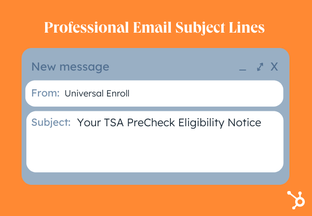Click the "From:" field label
The width and height of the screenshot is (312, 216).
coord(46,93)
